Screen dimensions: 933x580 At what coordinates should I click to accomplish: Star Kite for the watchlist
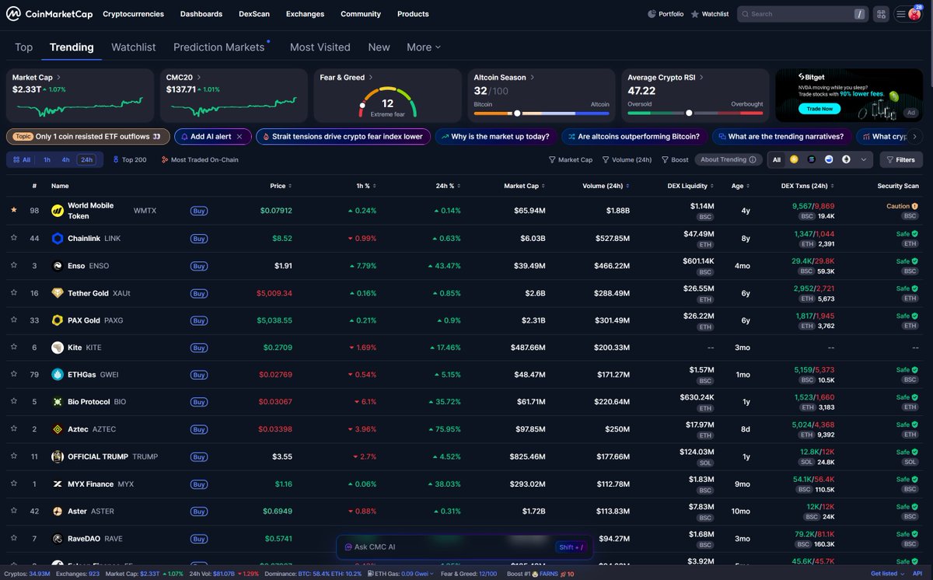click(x=14, y=347)
